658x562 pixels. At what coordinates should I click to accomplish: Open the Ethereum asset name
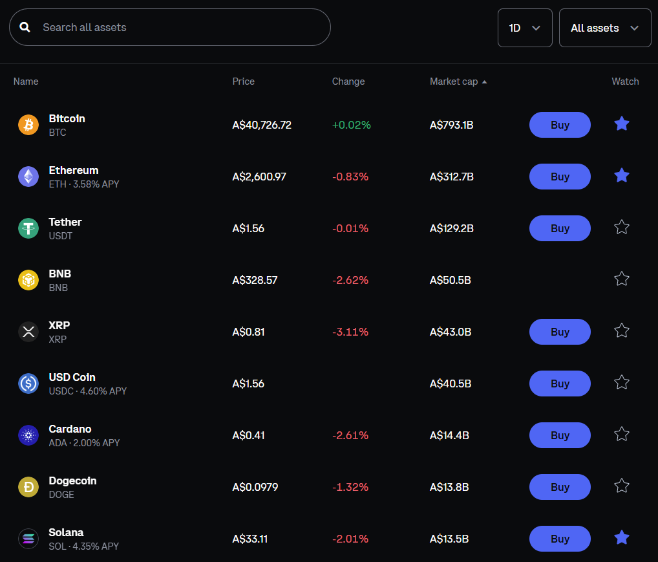click(x=74, y=171)
